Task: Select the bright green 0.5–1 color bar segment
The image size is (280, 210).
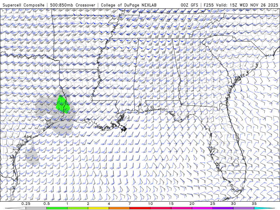Action: (57, 208)
